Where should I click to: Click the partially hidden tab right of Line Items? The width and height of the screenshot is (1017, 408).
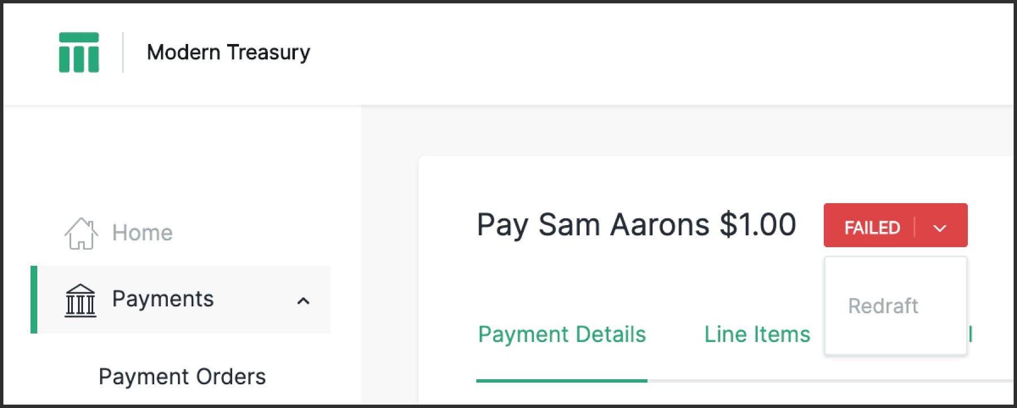[971, 334]
